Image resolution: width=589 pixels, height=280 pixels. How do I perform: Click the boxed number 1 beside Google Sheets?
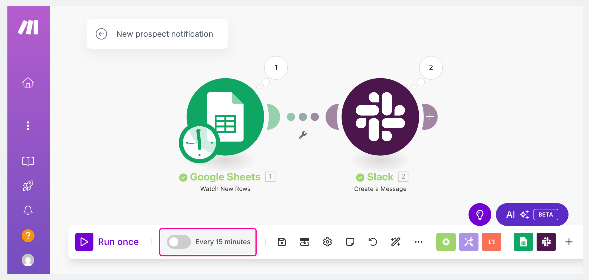270,177
